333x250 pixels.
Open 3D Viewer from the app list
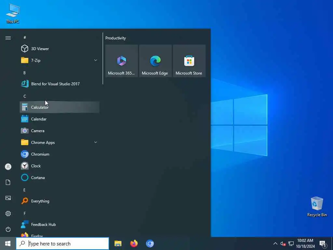[60, 49]
